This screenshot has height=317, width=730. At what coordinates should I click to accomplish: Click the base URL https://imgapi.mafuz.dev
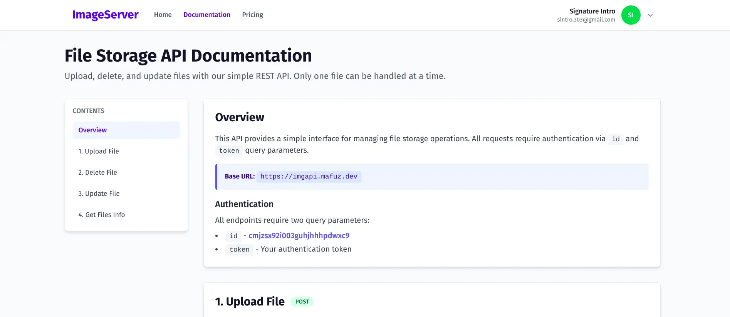pyautogui.click(x=309, y=177)
